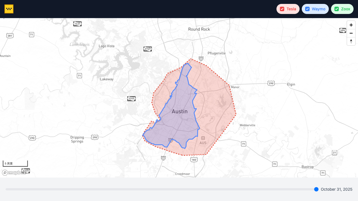Viewport: 358px width, 201px height.
Task: Click the October 31, 2025 date label
Action: click(336, 189)
